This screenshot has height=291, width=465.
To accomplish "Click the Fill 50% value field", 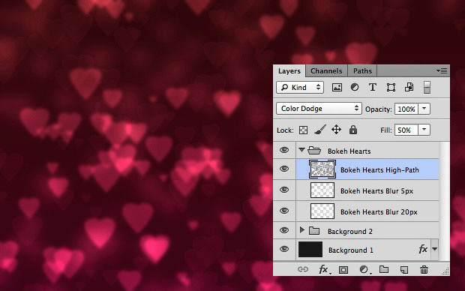I will click(406, 130).
